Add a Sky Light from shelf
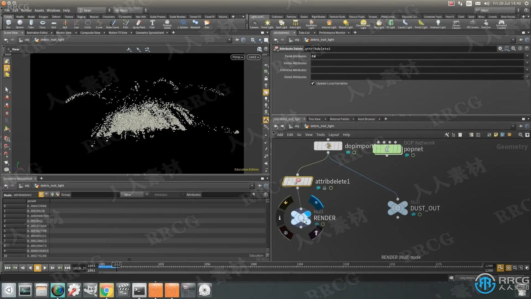The height and width of the screenshot is (299, 531). [379, 24]
